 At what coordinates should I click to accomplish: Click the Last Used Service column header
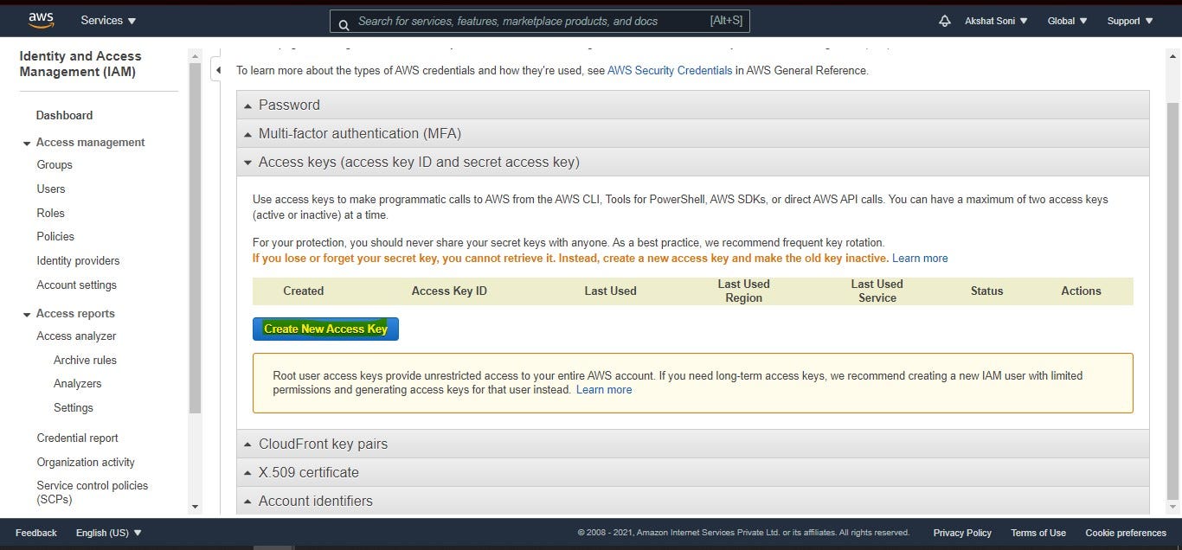point(877,291)
